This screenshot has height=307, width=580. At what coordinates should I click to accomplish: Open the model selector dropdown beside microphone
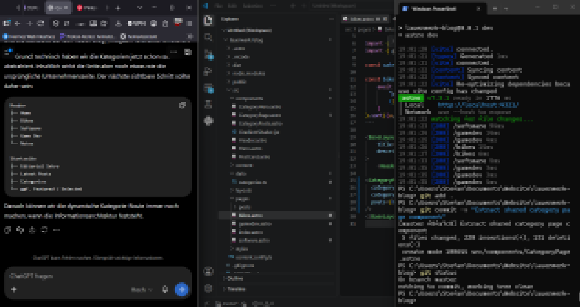(142, 290)
